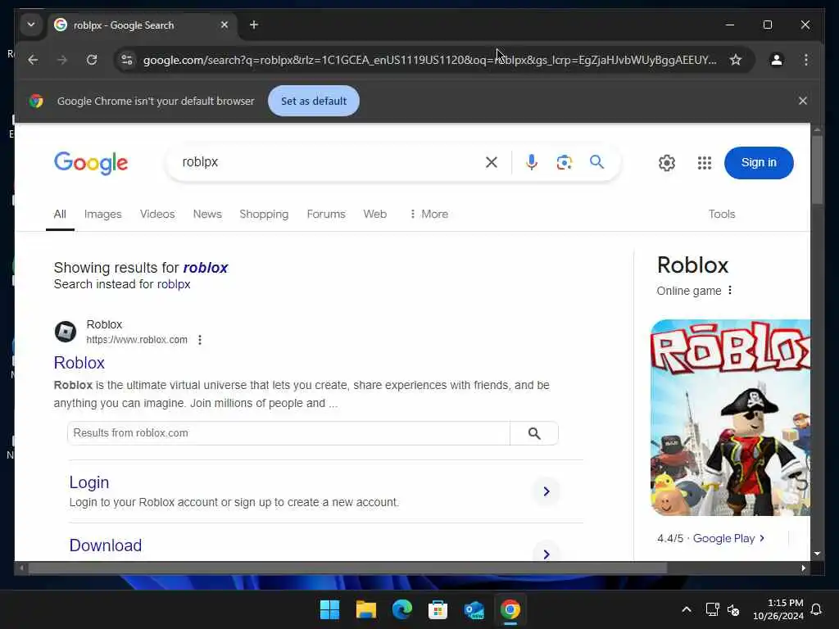The width and height of the screenshot is (839, 629).
Task: Open About this result three-dot menu
Action: point(200,340)
